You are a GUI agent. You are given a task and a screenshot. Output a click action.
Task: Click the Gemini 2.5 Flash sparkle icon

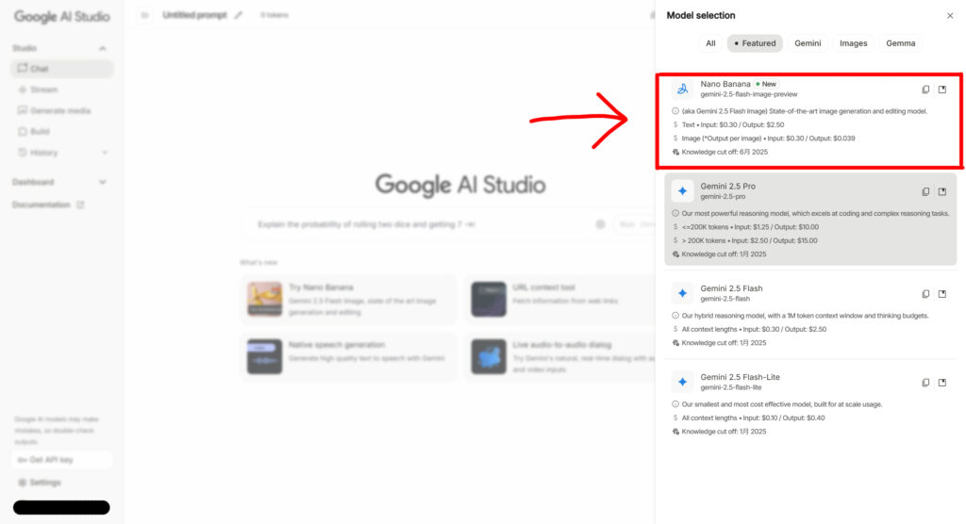tap(682, 294)
